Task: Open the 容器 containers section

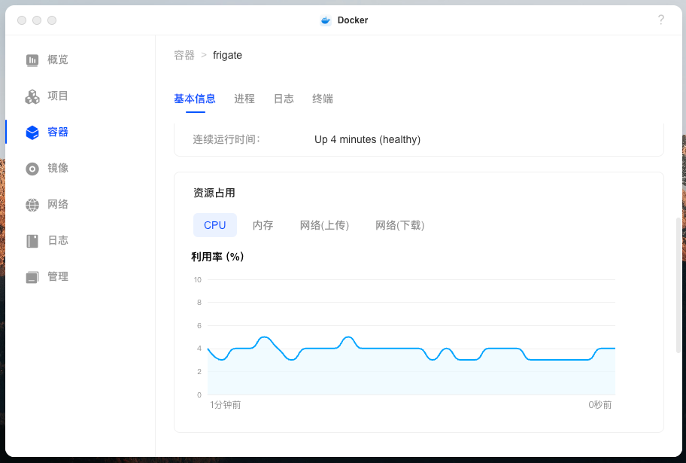Action: [47, 132]
